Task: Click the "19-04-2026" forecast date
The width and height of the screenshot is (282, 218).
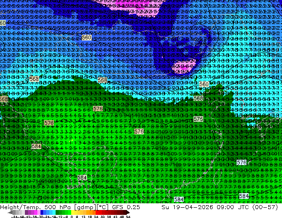Action: coord(193,207)
